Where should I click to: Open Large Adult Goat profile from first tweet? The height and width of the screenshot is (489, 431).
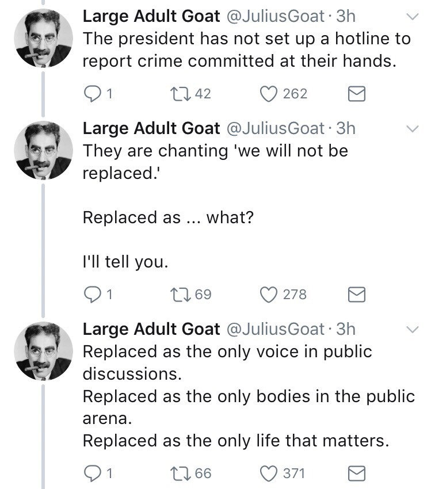coord(151,17)
